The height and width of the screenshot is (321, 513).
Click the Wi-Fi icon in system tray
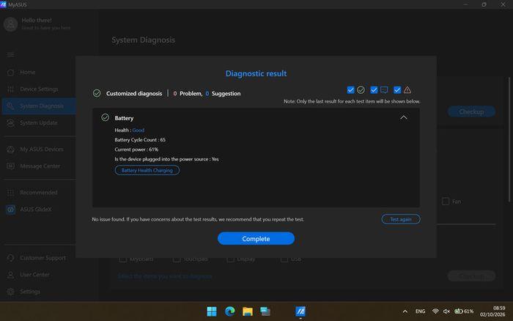[x=435, y=311]
